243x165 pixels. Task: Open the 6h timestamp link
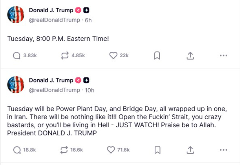(88, 20)
